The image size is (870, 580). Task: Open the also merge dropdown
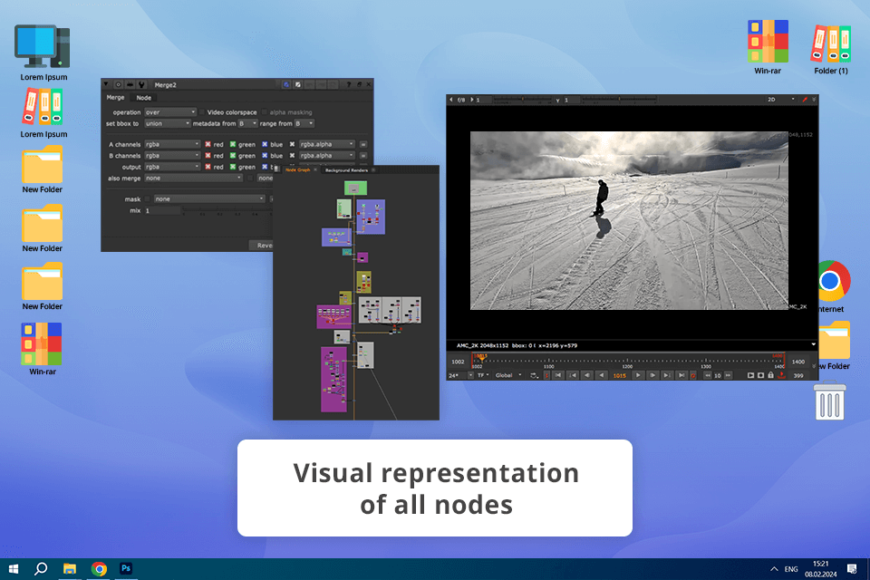[193, 179]
